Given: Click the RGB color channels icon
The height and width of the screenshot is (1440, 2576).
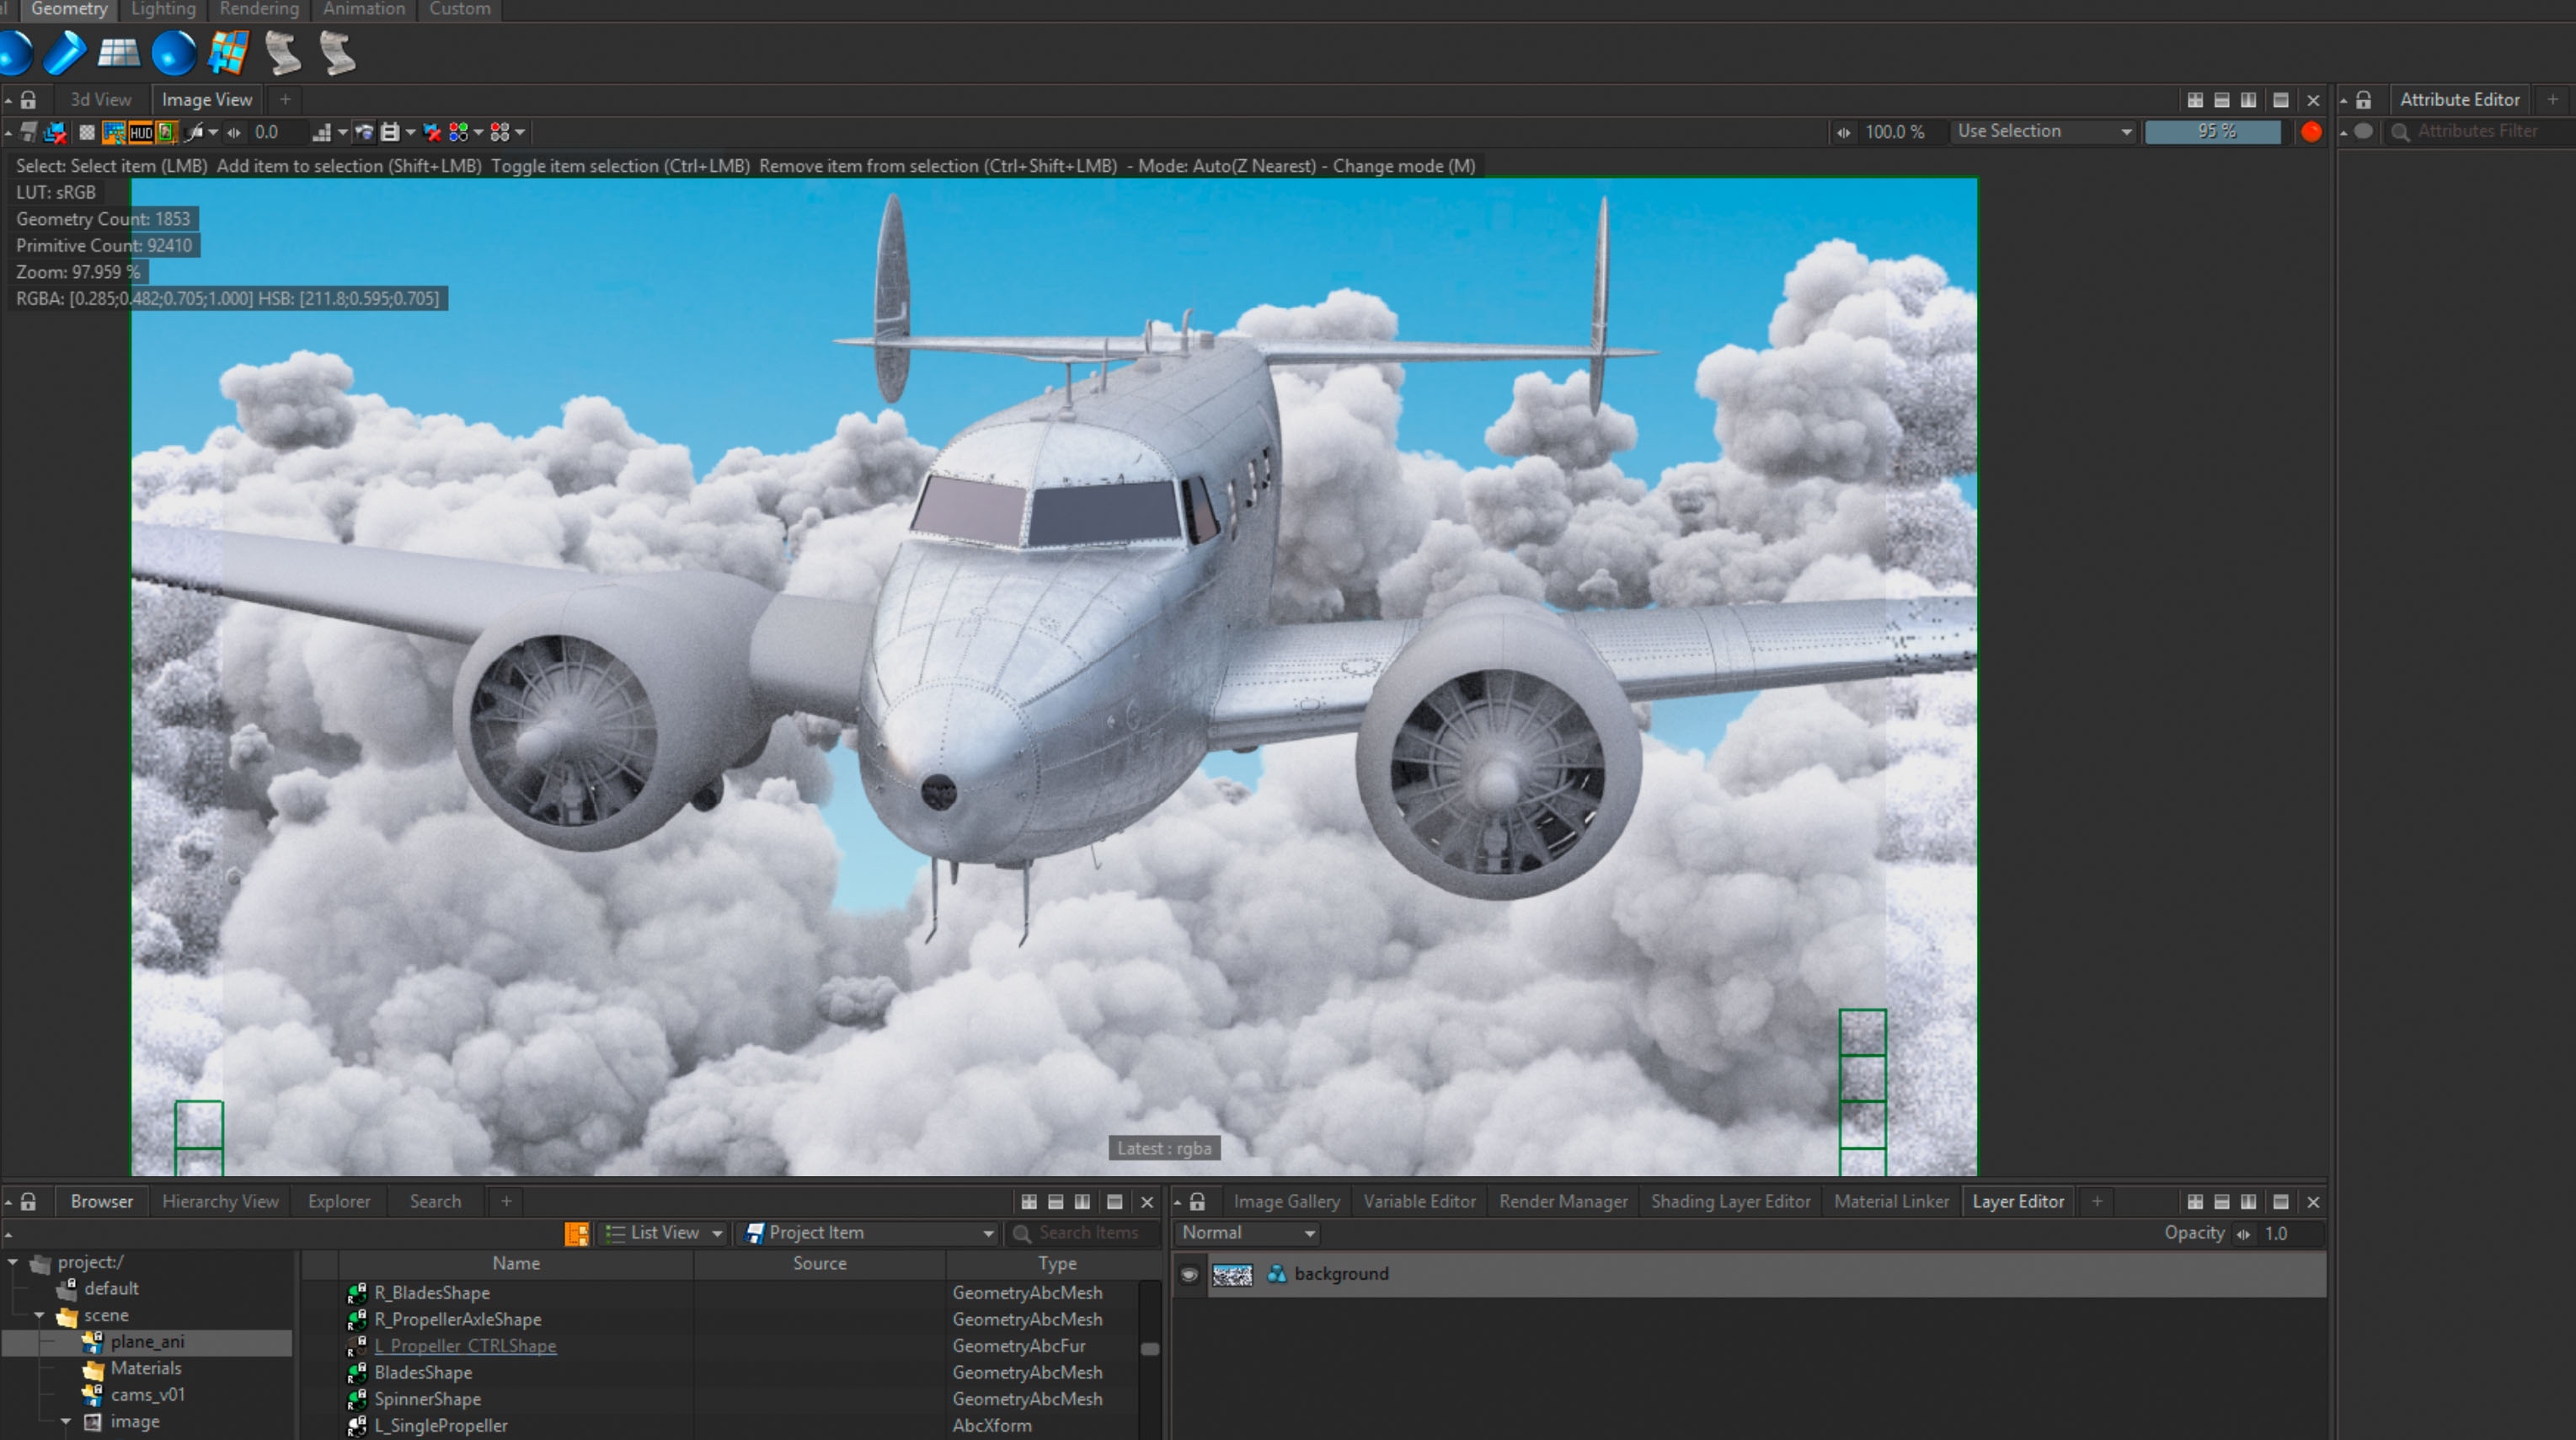Looking at the screenshot, I should coord(459,132).
